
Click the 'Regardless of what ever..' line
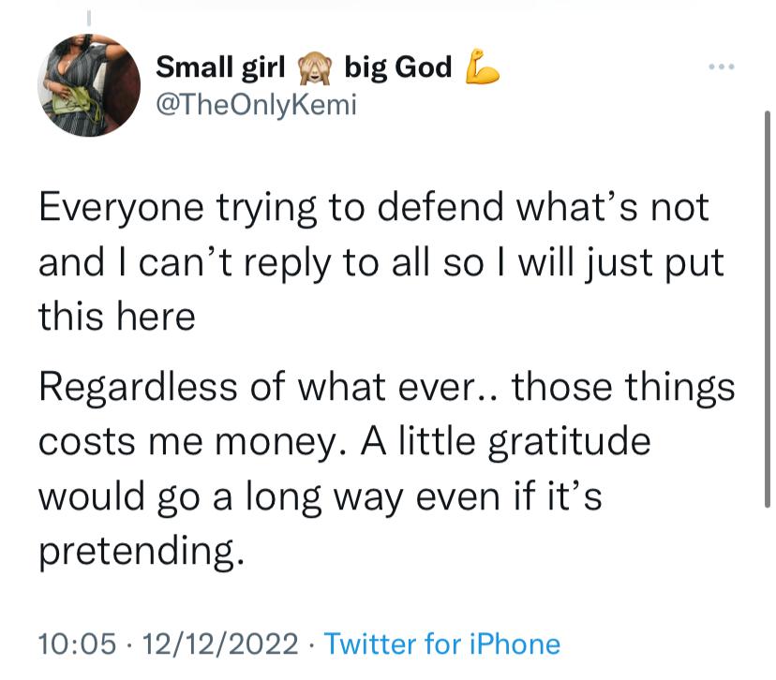386,389
